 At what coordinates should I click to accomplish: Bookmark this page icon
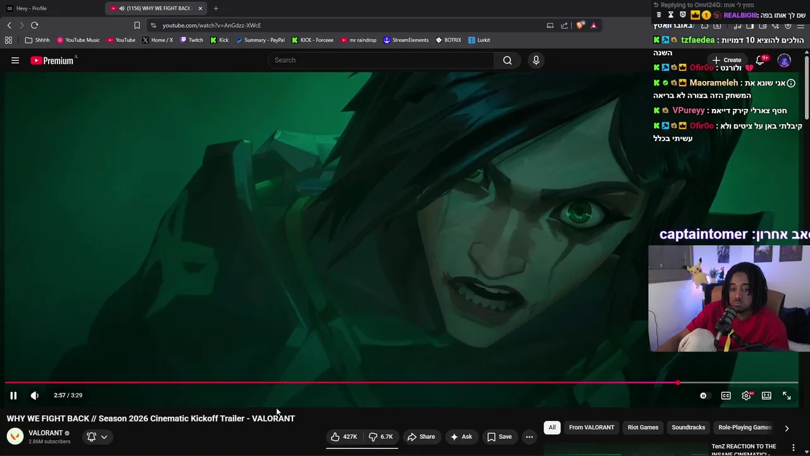pyautogui.click(x=137, y=25)
